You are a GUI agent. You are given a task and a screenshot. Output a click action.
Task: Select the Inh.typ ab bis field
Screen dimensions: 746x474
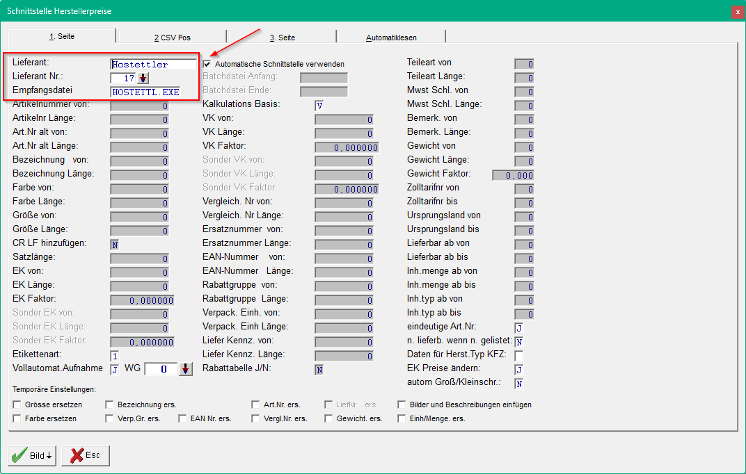pos(524,314)
